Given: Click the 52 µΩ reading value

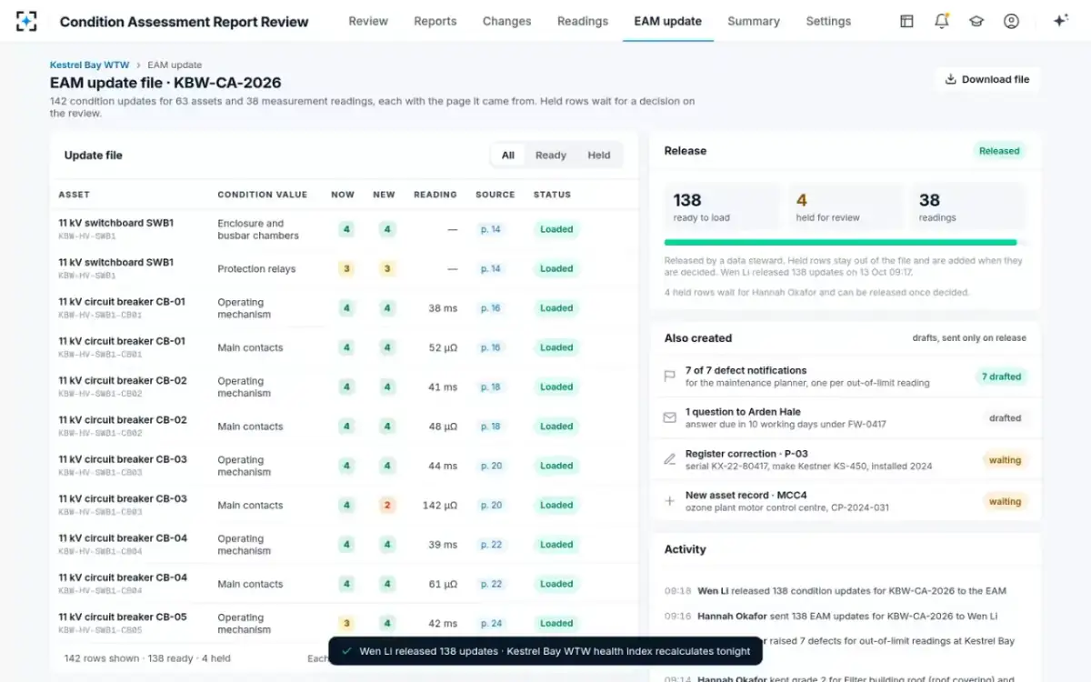Looking at the screenshot, I should pos(443,347).
